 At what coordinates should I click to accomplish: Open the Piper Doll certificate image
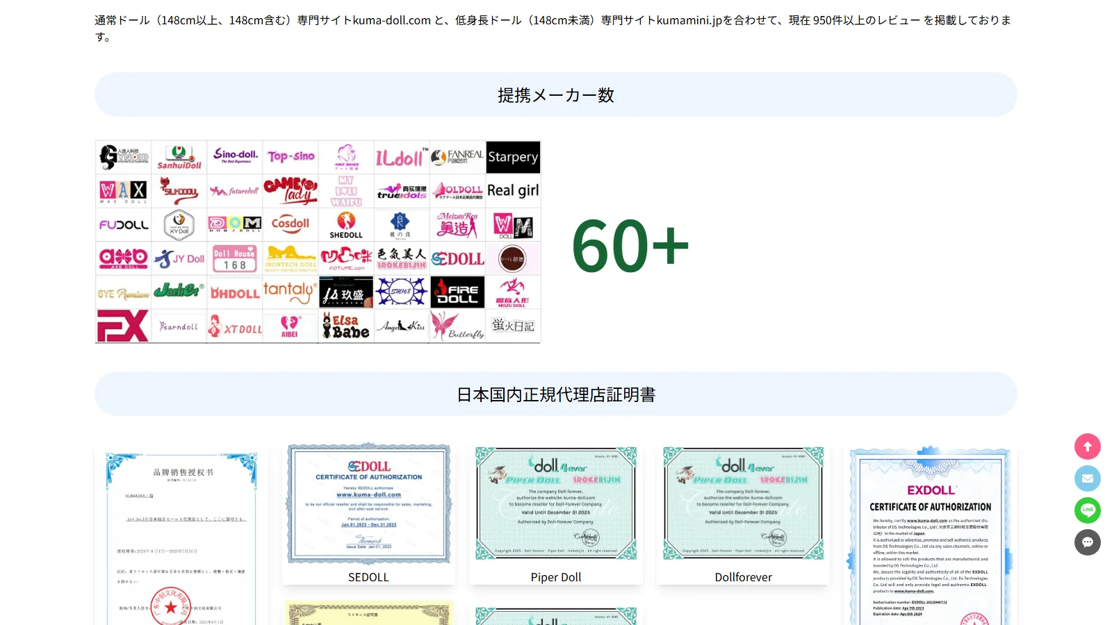pyautogui.click(x=556, y=503)
